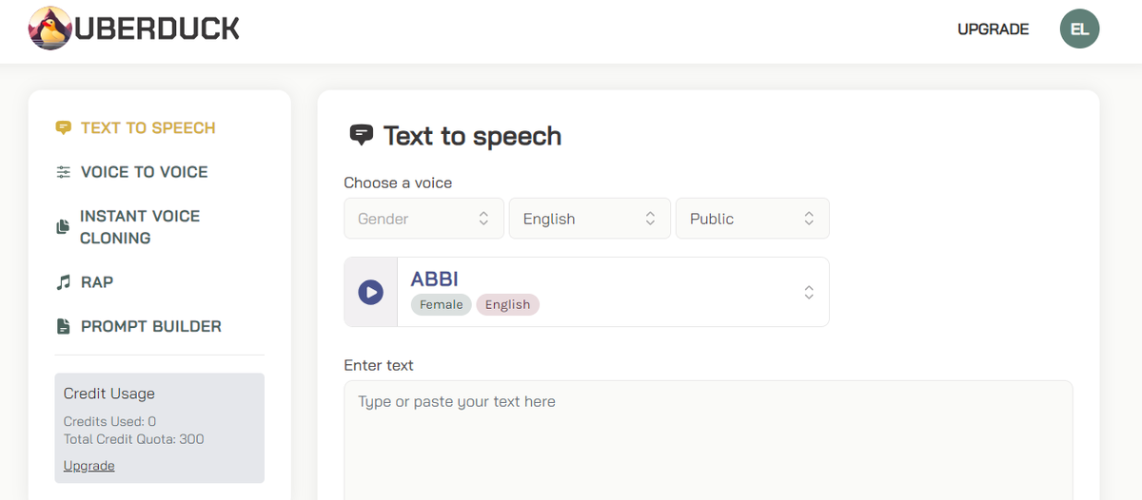Click the 'Credits Used: 0' text
The height and width of the screenshot is (500, 1142).
[109, 421]
